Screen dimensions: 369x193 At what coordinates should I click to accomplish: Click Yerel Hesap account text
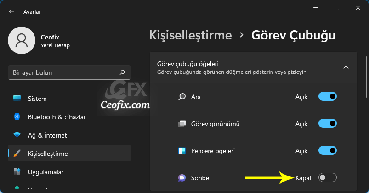click(x=55, y=45)
